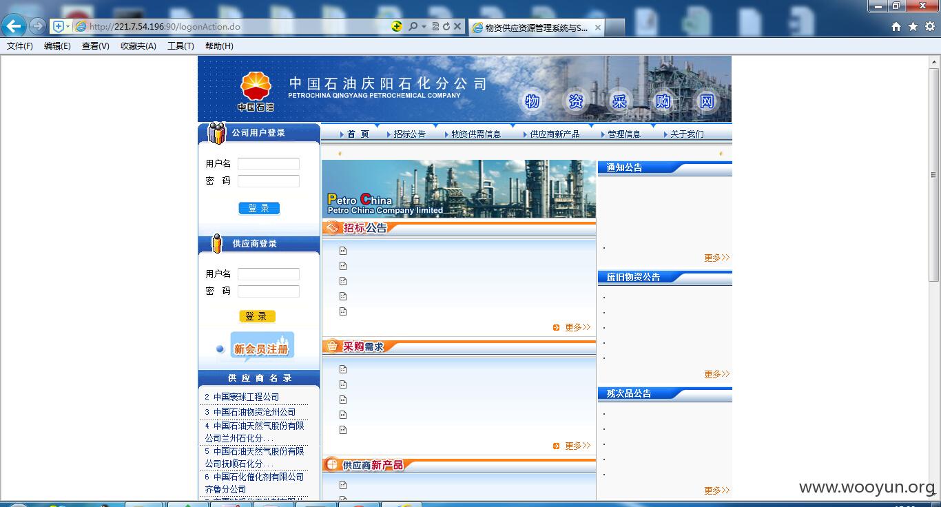
Task: Expand the search dropdown arrow beside magnifier
Action: [x=424, y=26]
